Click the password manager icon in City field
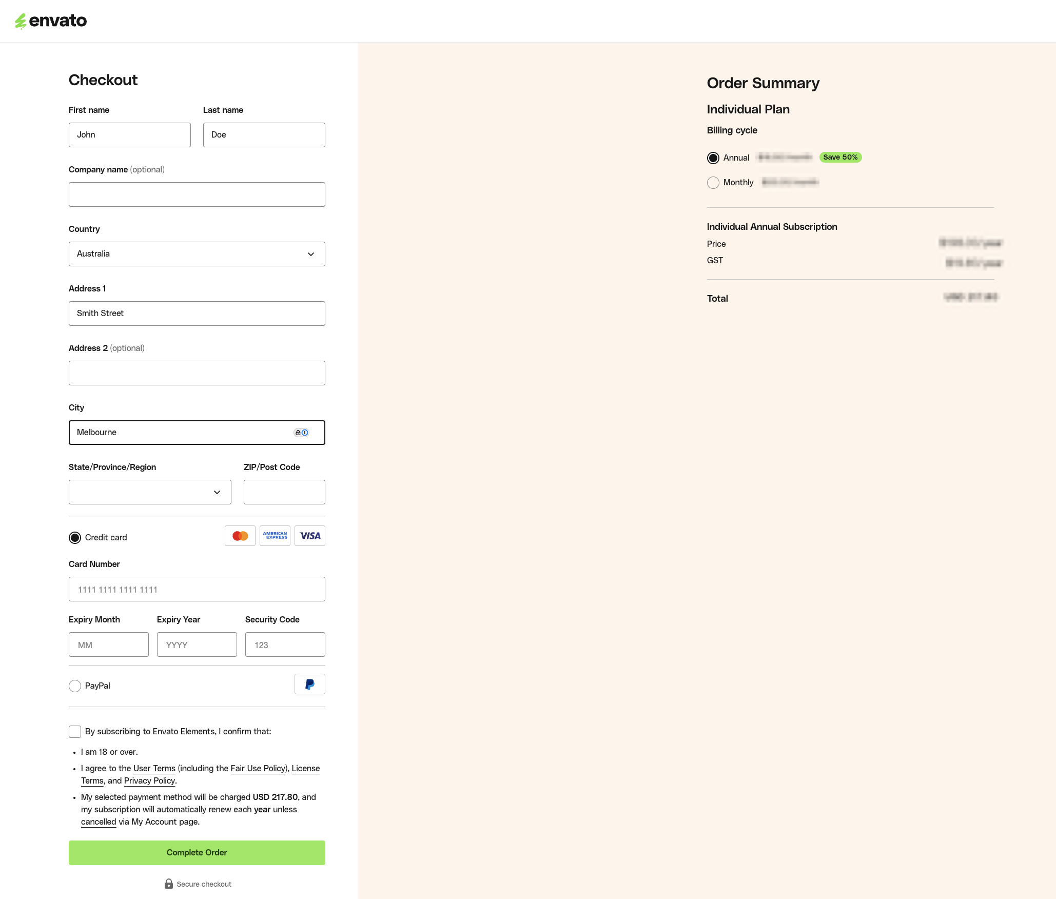The image size is (1056, 899). (x=301, y=433)
